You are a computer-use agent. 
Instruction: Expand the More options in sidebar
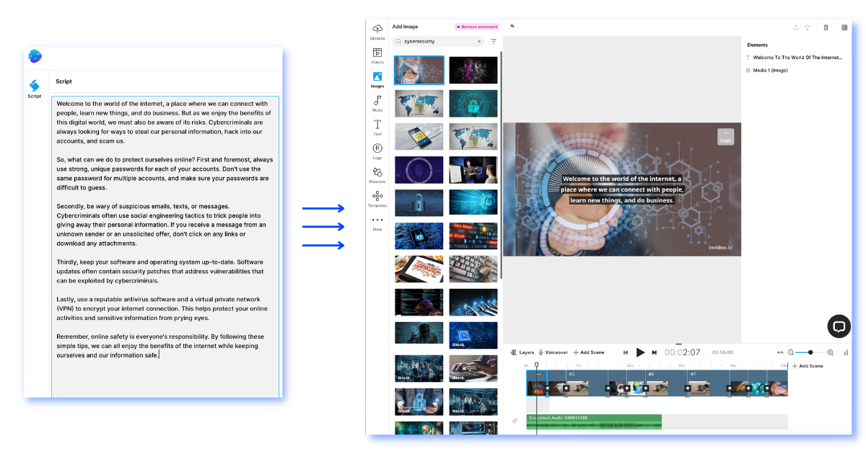(377, 221)
